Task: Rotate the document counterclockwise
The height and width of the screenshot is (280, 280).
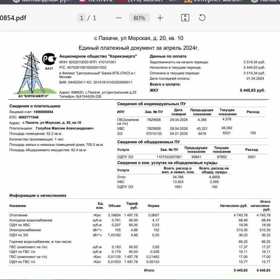Action: (202, 18)
